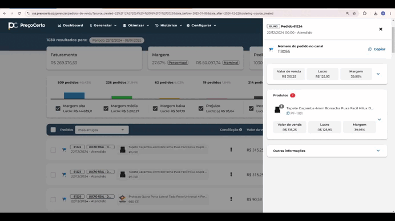Bookmark this page with star icon
Image resolution: width=395 pixels, height=221 pixels.
[354, 13]
